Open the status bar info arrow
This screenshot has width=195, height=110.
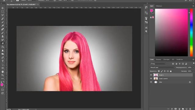pos(36,109)
